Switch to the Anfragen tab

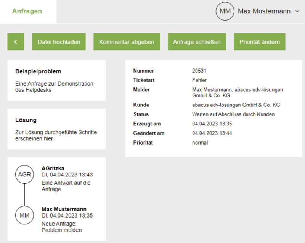(x=27, y=11)
